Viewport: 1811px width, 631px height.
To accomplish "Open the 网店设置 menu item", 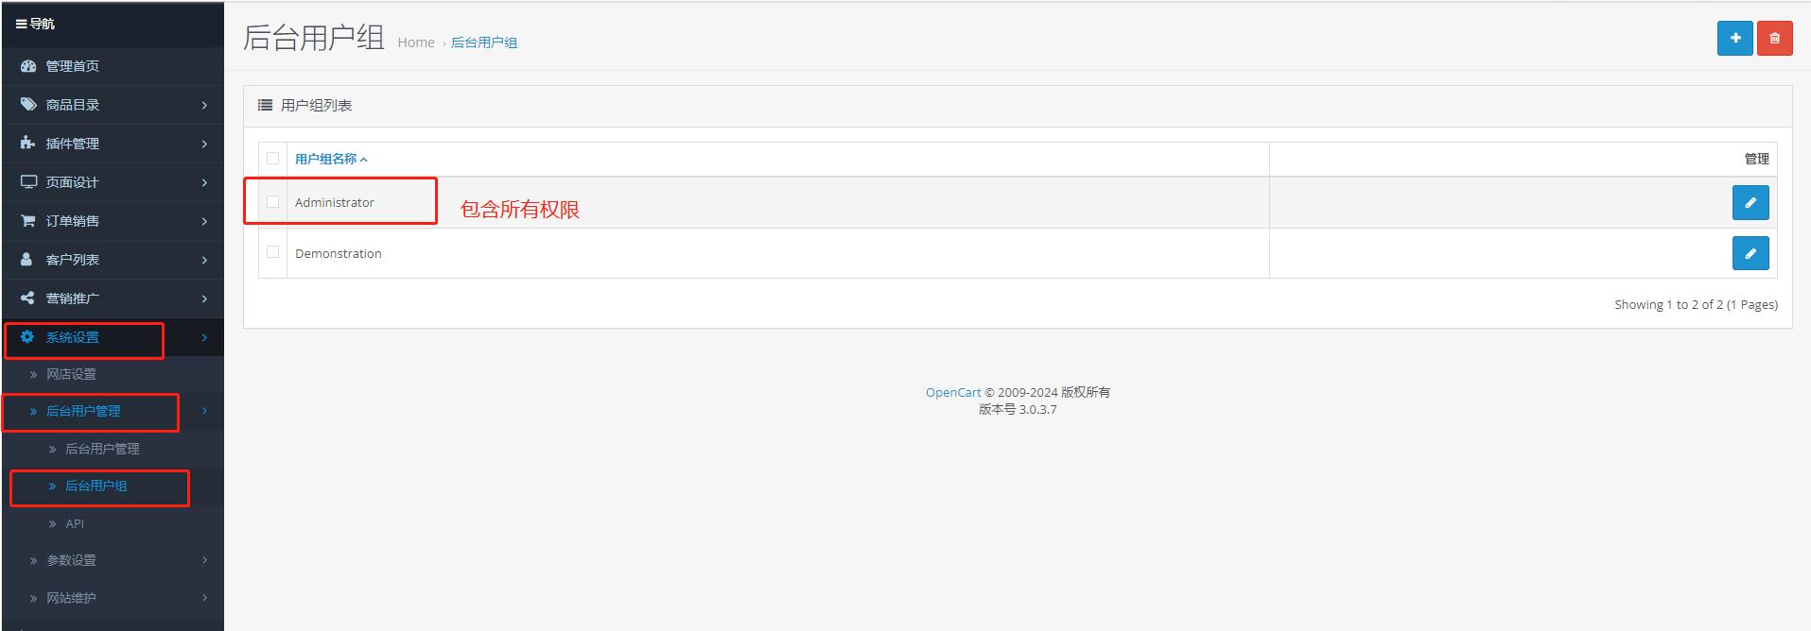I will tap(71, 374).
